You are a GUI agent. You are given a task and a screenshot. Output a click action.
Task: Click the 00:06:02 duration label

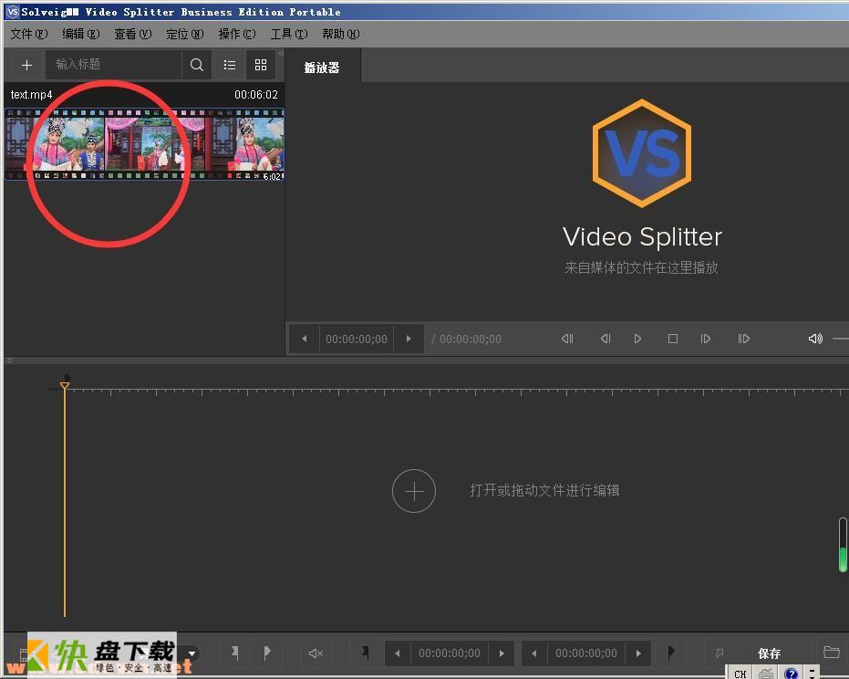256,95
